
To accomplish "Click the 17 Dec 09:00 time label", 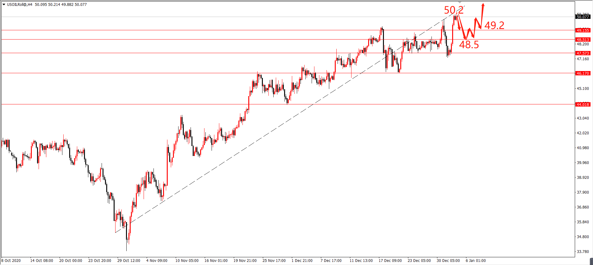I will tap(390, 261).
